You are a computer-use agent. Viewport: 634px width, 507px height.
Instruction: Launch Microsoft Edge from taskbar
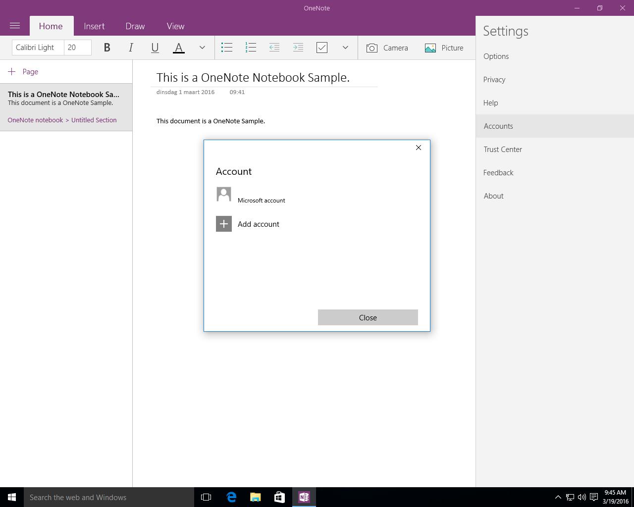(x=231, y=497)
